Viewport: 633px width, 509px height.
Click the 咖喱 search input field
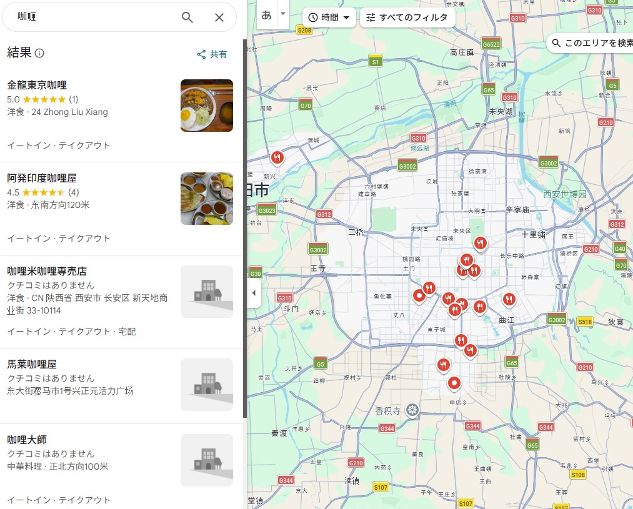(x=94, y=17)
